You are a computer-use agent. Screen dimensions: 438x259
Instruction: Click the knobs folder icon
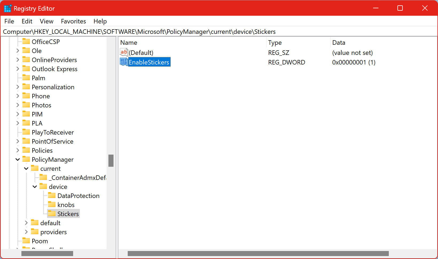pos(52,204)
